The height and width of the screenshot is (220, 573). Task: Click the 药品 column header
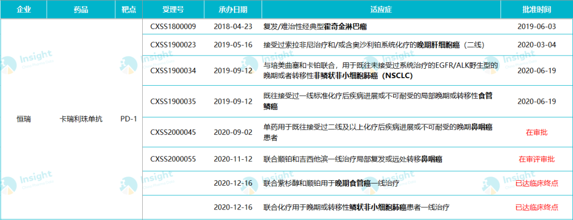[81, 10]
